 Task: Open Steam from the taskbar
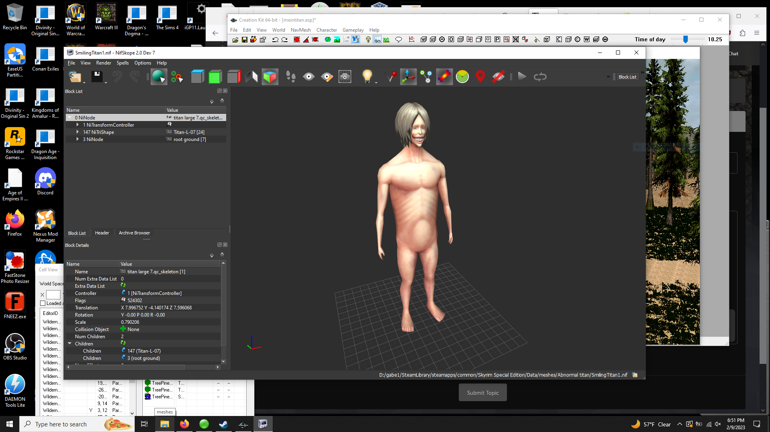pyautogui.click(x=224, y=424)
